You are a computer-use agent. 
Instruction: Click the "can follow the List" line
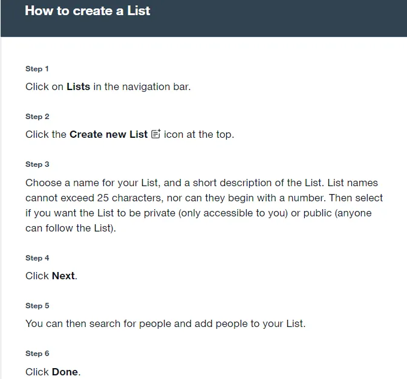(x=70, y=228)
